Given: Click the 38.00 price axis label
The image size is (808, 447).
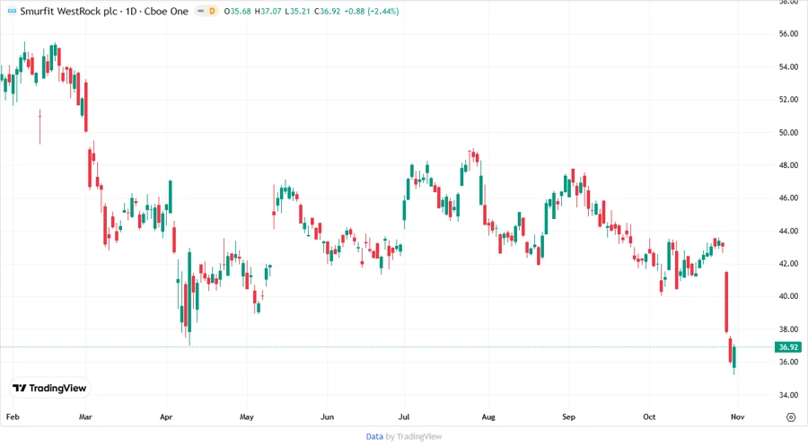Looking at the screenshot, I should point(788,329).
